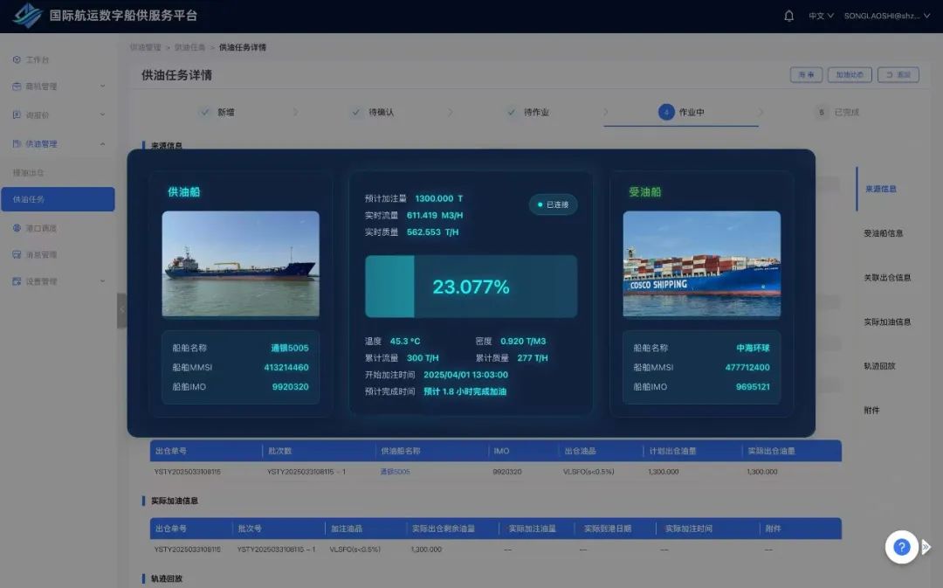Click the number 4 circle of 作业中 step
Image resolution: width=943 pixels, height=588 pixels.
point(666,112)
